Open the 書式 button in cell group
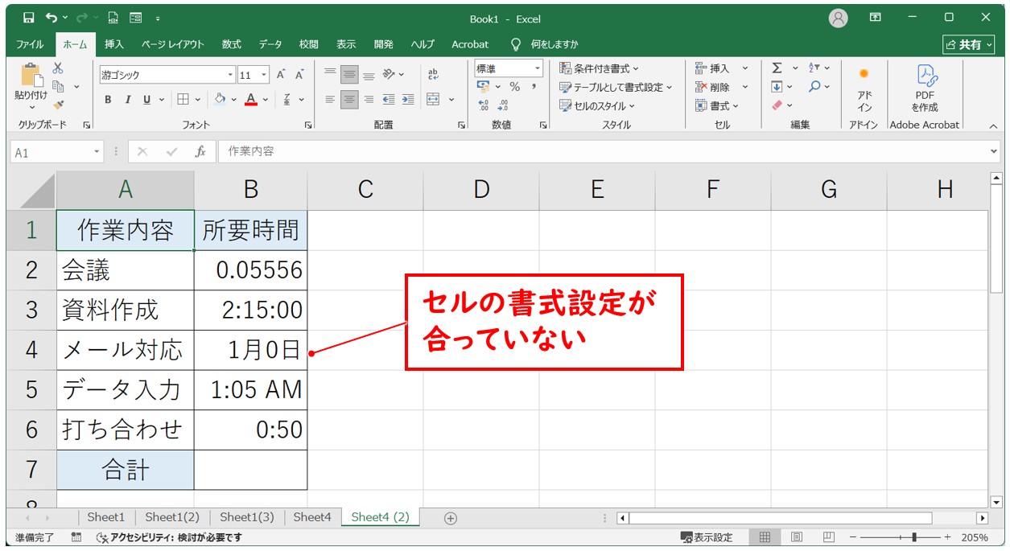 tap(716, 105)
